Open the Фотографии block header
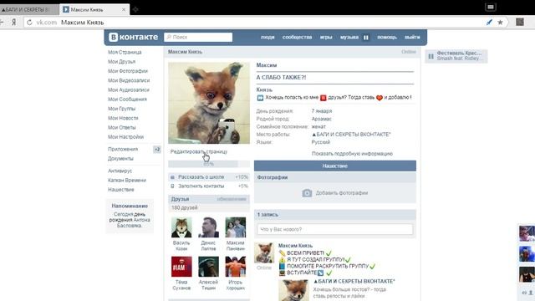 pos(335,177)
